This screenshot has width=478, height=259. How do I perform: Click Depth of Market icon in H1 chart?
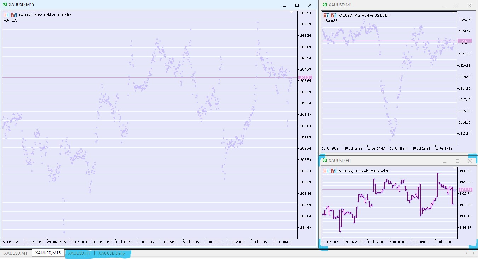[334, 171]
